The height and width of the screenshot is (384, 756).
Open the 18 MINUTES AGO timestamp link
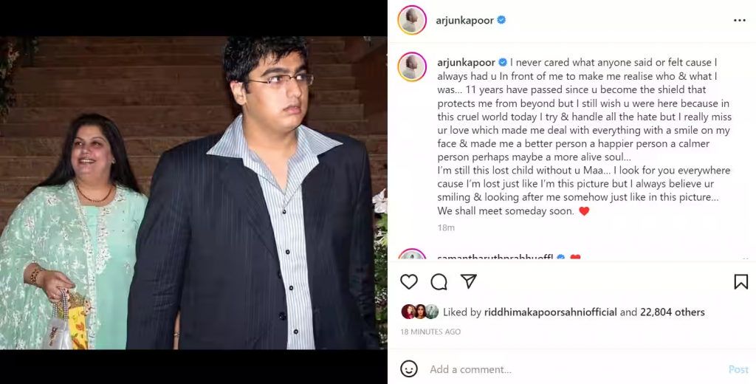click(x=430, y=332)
